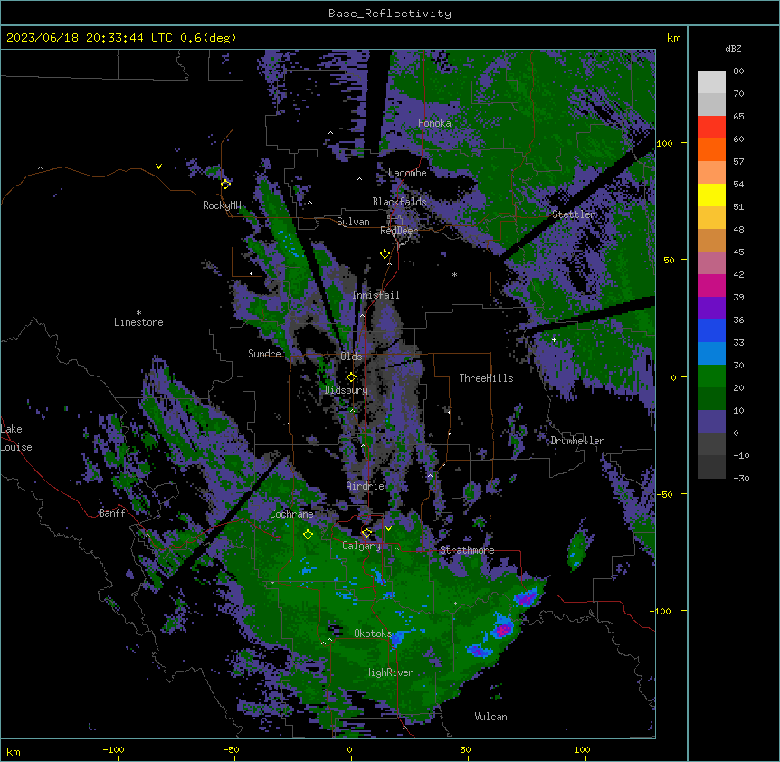Click the Sylvan label
This screenshot has width=780, height=762.
(x=353, y=222)
